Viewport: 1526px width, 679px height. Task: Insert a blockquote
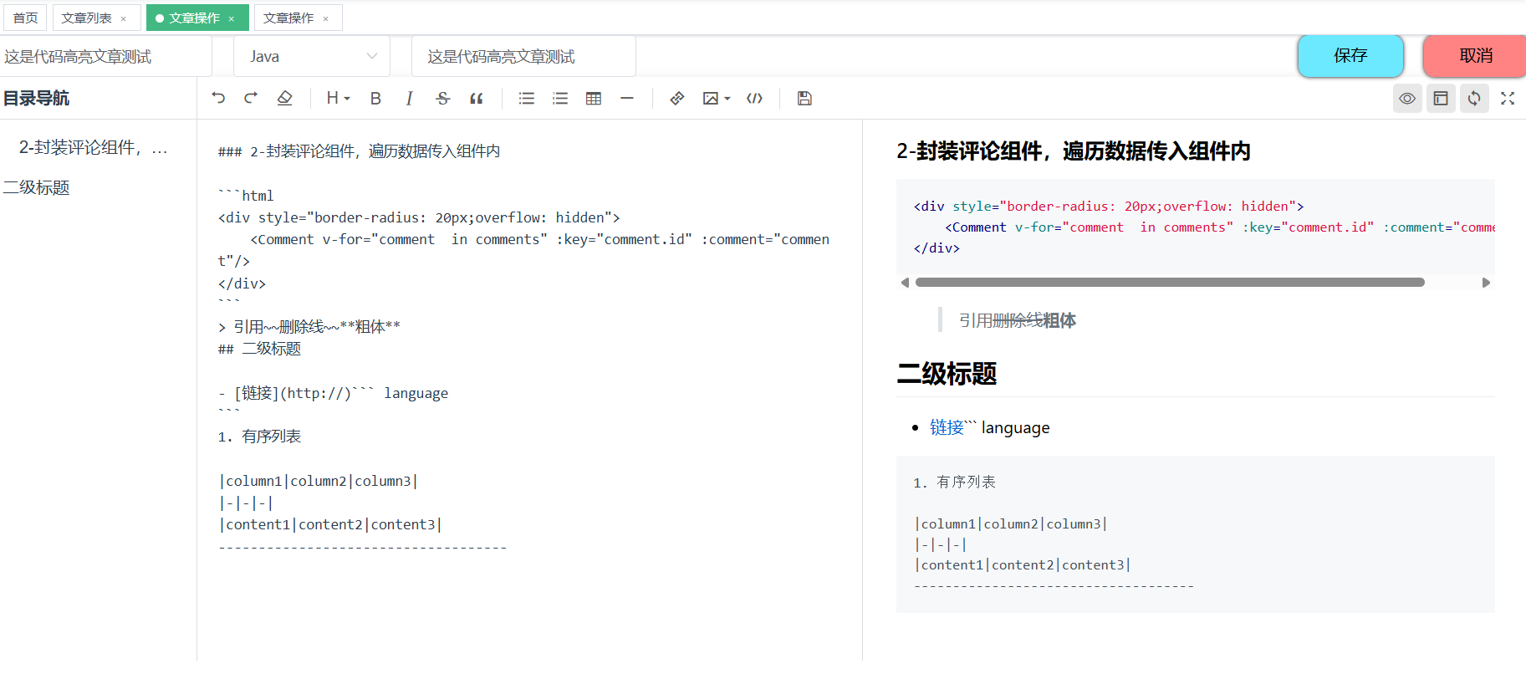click(x=477, y=98)
